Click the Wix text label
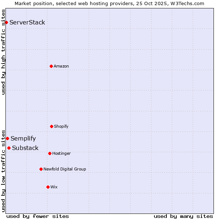The width and height of the screenshot is (219, 219). tap(54, 187)
